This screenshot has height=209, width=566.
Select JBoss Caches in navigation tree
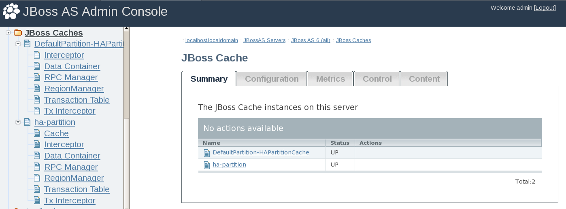(54, 33)
